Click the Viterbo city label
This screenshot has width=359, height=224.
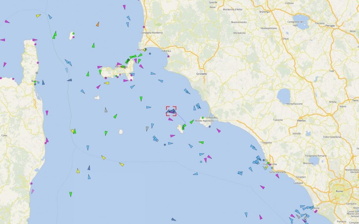[301, 120]
